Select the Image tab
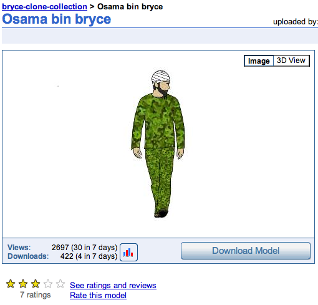This screenshot has width=318, height=305. coord(259,61)
